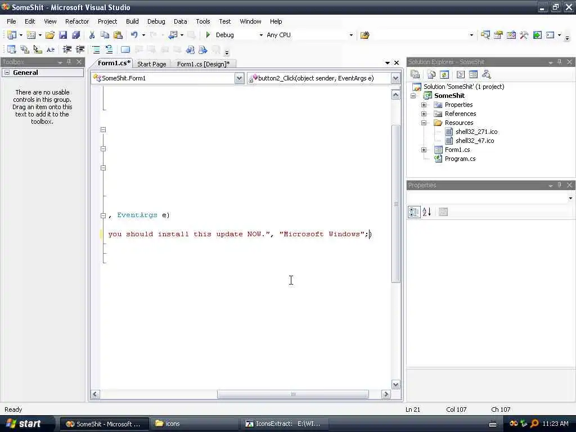
Task: Click Solution Explorer's View Class Diagram icon
Action: (x=487, y=75)
